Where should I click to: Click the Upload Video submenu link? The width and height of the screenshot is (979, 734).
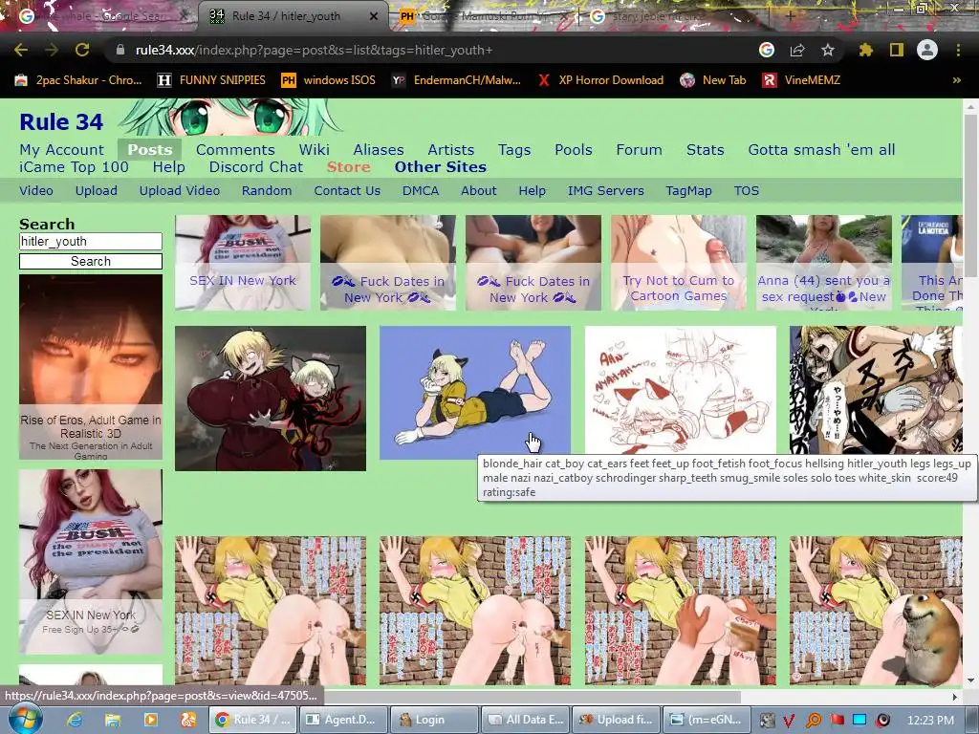[179, 191]
